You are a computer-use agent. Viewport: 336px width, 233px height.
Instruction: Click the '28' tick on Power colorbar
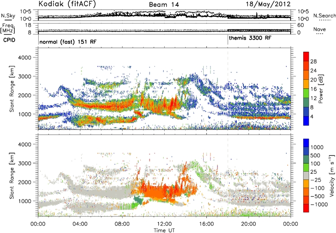(313, 61)
